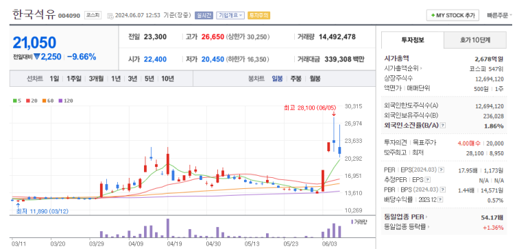Screen dimensions: 530x249
Task: Click the 상장주식수 label
Action: (x=398, y=78)
